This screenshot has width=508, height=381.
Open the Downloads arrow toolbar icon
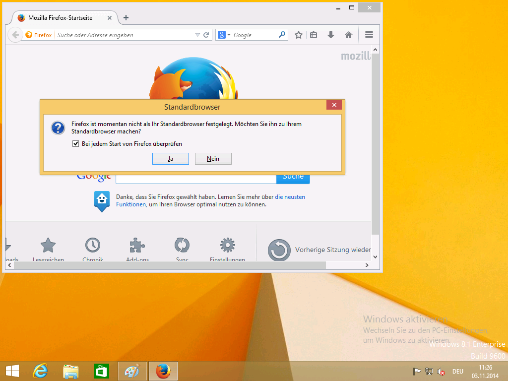[331, 35]
